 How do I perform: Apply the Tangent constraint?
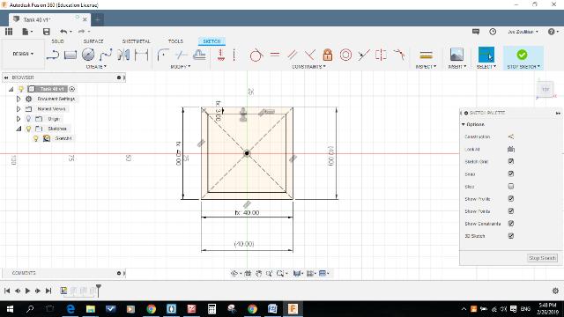[x=256, y=55]
